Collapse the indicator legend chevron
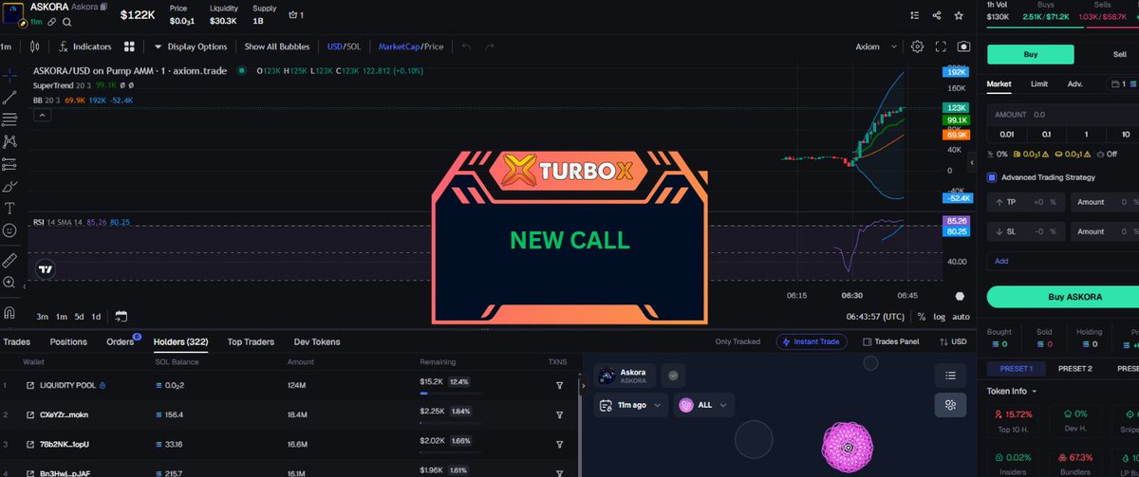Viewport: 1139px width, 477px height. [x=42, y=116]
